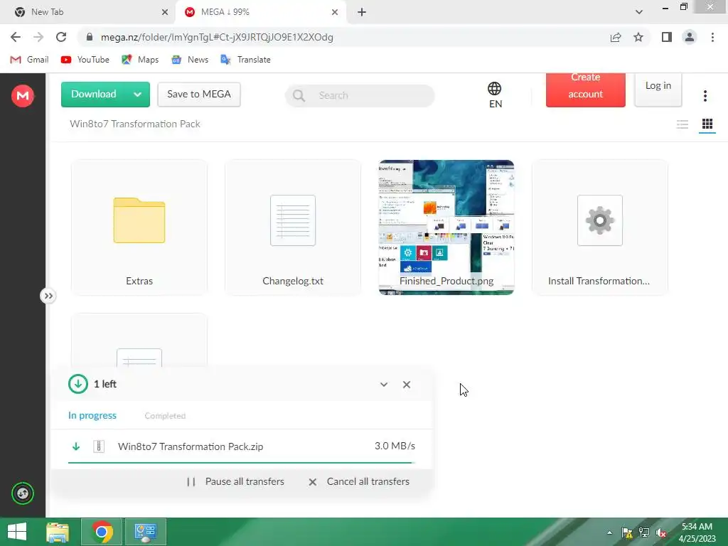The image size is (728, 546).
Task: Bookmark this page with star icon
Action: (x=638, y=37)
